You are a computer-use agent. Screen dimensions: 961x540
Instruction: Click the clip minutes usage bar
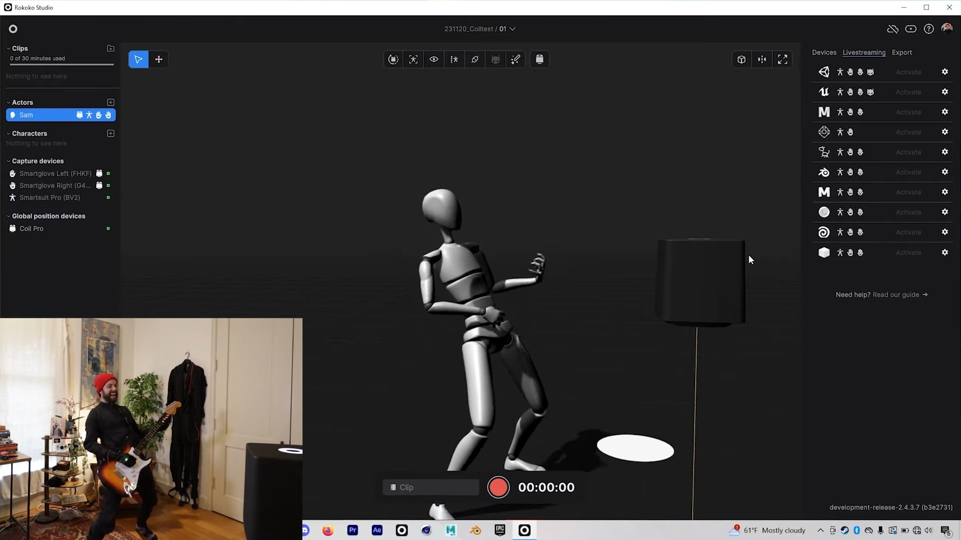click(x=61, y=65)
